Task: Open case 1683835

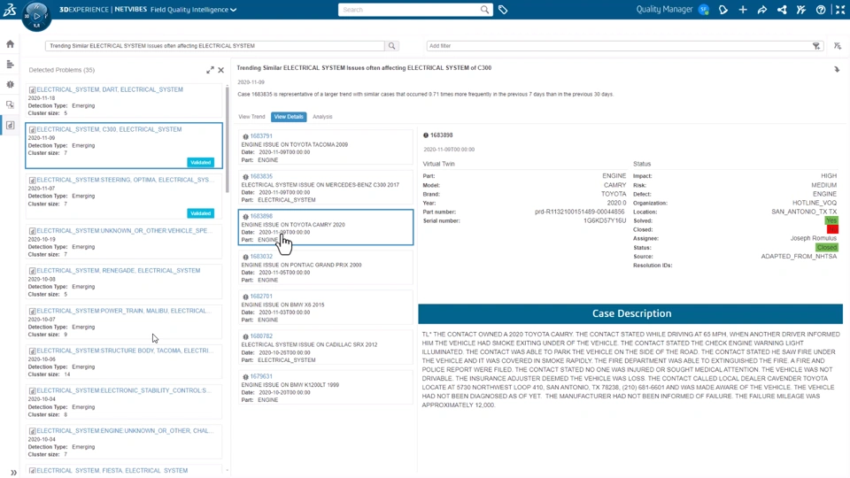Action: point(261,176)
